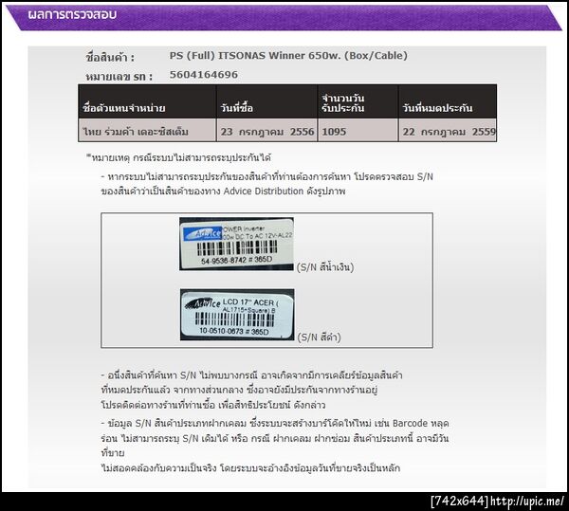Select product name PS (Full) ITSONAS Winner 650w

[288, 56]
